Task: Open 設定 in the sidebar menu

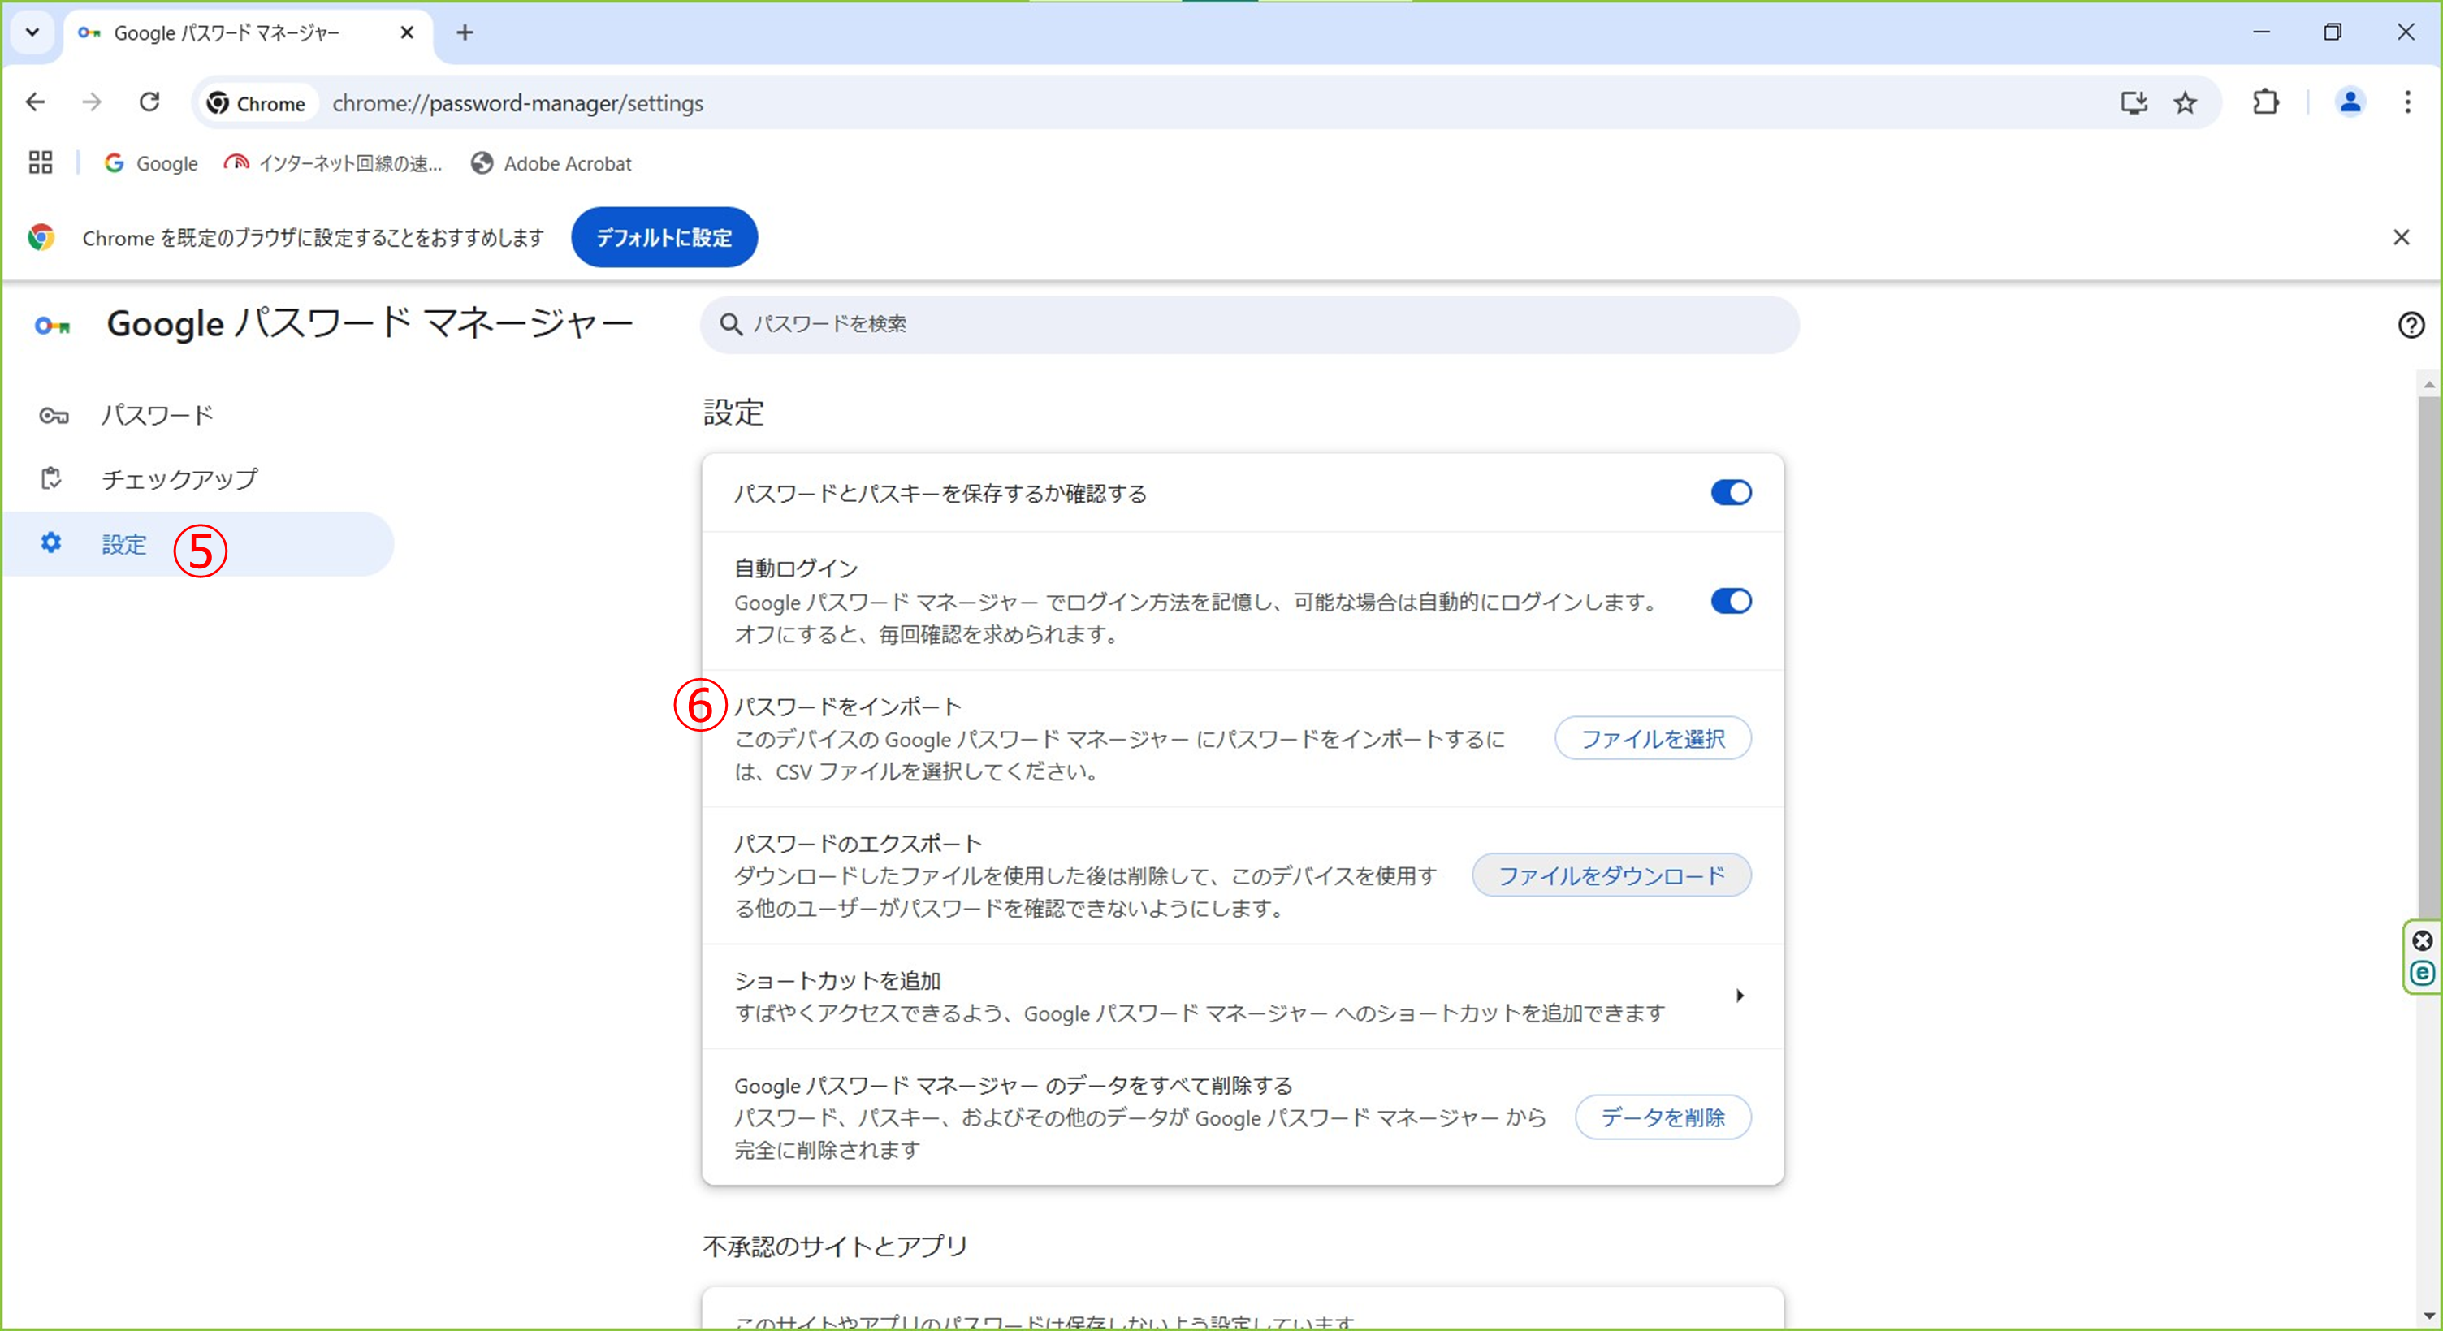Action: point(123,544)
